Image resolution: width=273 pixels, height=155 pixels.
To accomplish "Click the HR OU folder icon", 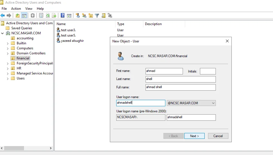I will point(13,68).
